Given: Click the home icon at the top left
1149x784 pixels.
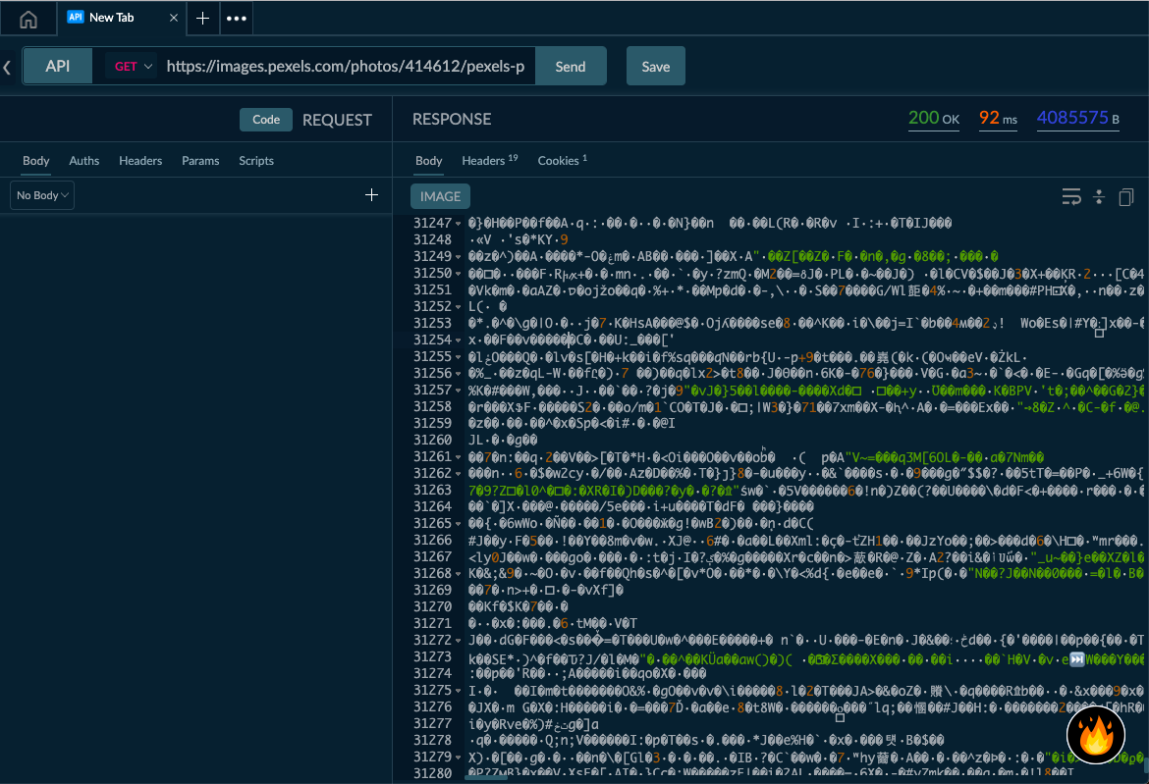Looking at the screenshot, I should click(27, 18).
